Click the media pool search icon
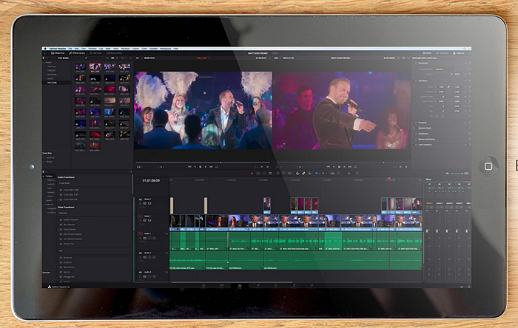The width and height of the screenshot is (518, 328). [x=122, y=58]
